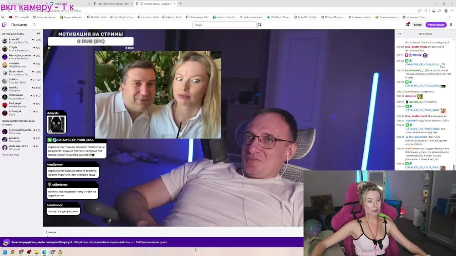Image resolution: width=456 pixels, height=256 pixels.
Task: Click dzherelo username in chat panel
Action: pyautogui.click(x=411, y=96)
